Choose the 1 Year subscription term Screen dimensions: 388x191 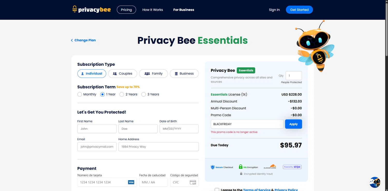[x=102, y=94]
